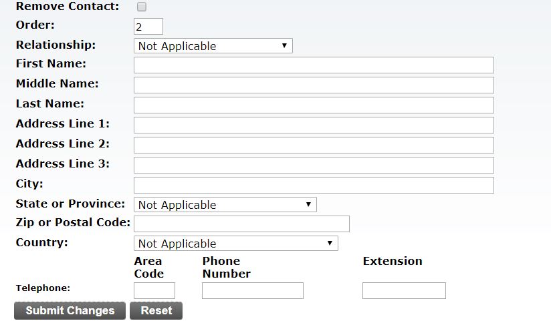Click the Zip or Postal Code field
Viewport: 551px width, 333px height.
coord(241,224)
